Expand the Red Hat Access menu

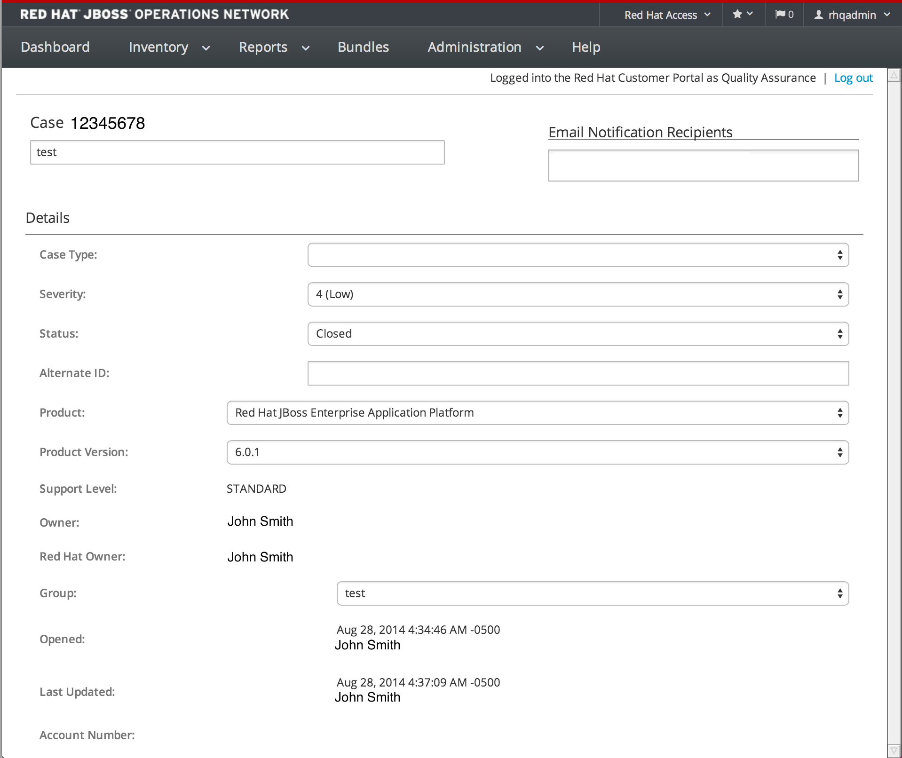[x=667, y=15]
